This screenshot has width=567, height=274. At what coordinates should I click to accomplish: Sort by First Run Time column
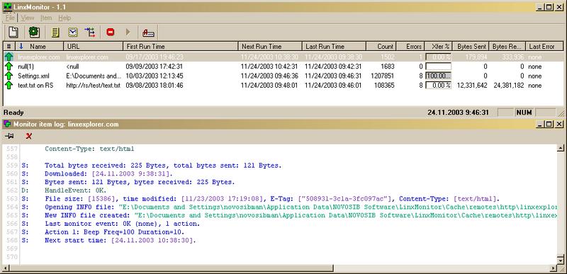[181, 46]
